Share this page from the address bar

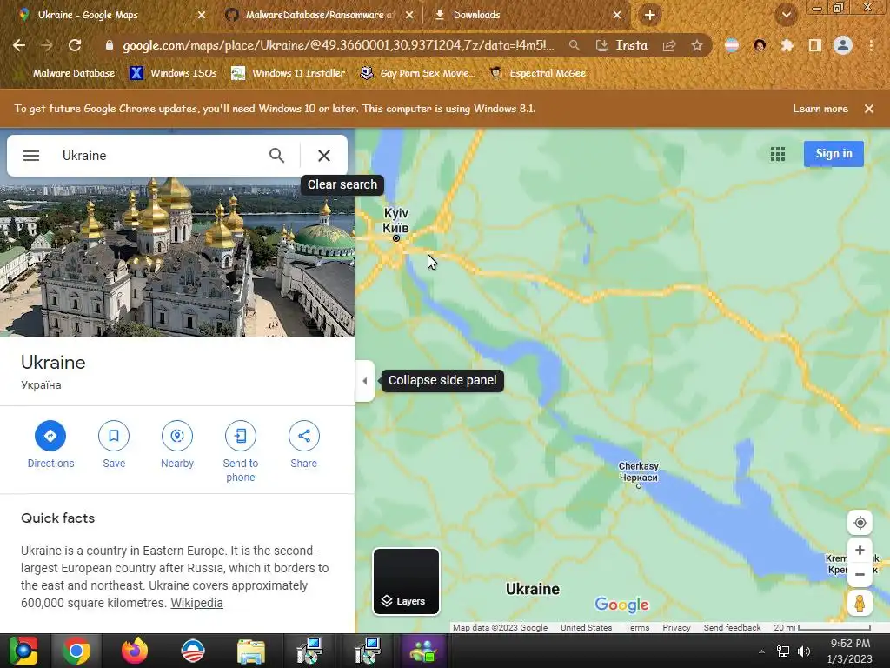tap(669, 45)
